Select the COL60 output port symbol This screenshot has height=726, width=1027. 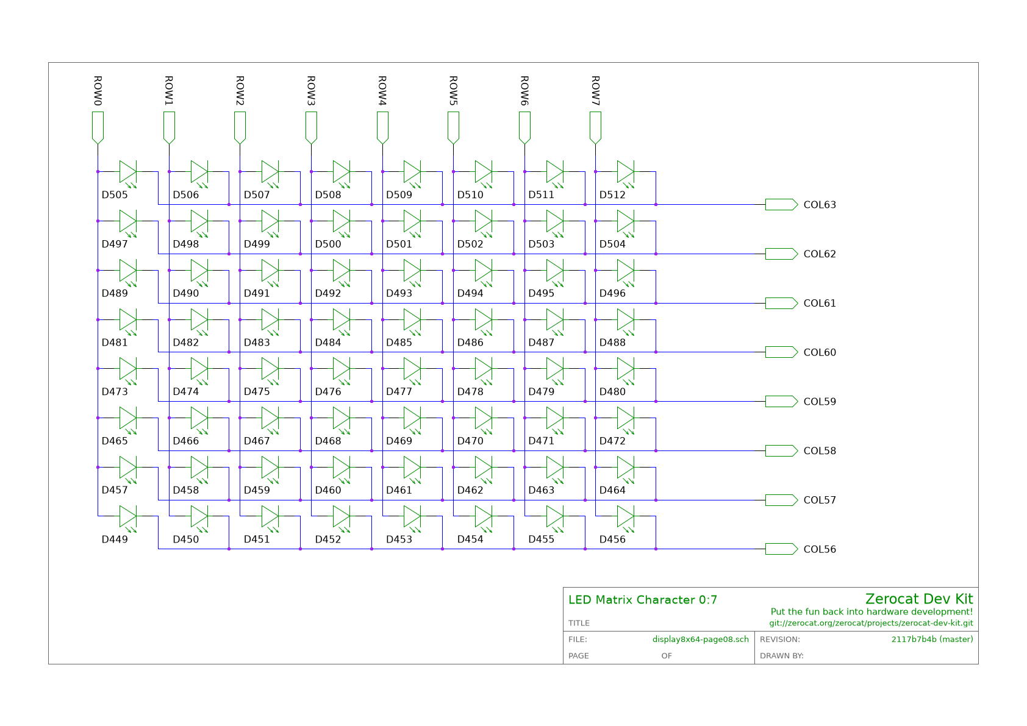(781, 352)
